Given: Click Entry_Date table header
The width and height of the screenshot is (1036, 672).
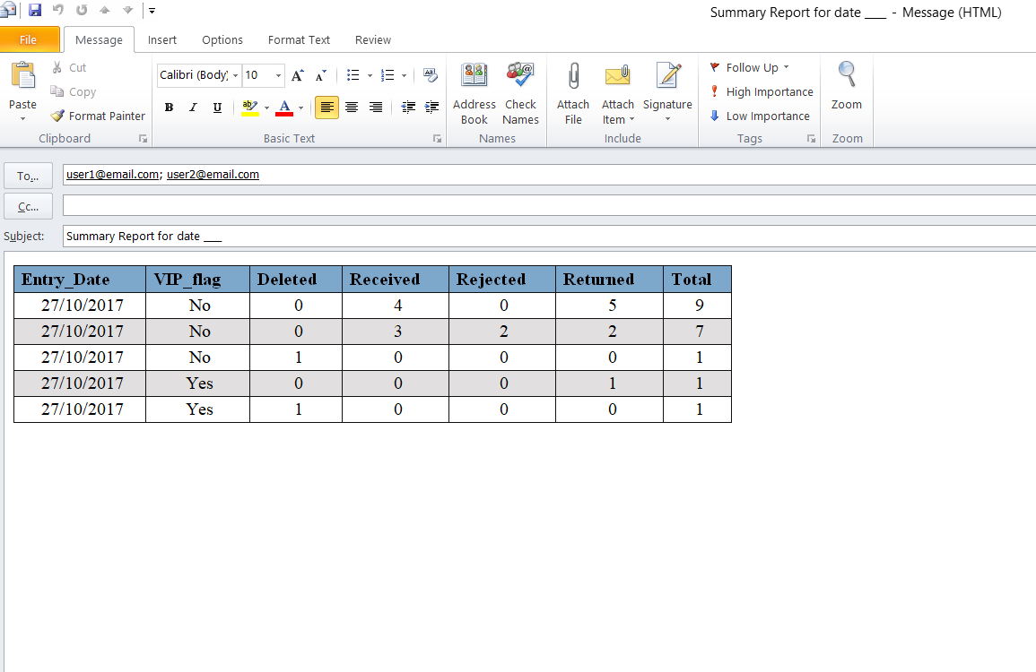Looking at the screenshot, I should pyautogui.click(x=79, y=280).
